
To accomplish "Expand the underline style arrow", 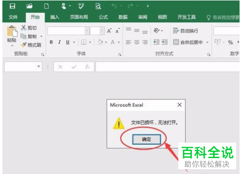I will 74,42.
